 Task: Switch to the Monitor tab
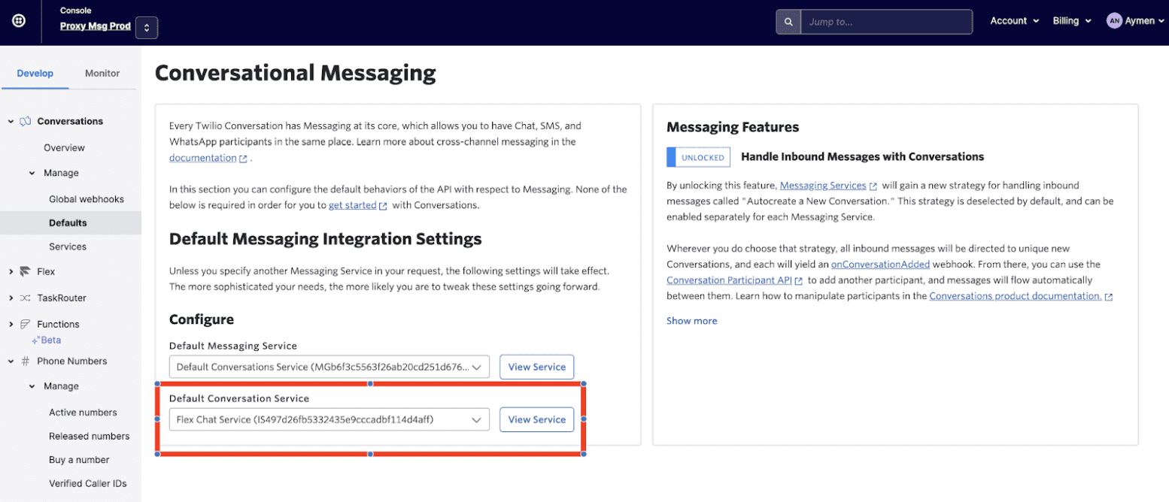[x=102, y=73]
